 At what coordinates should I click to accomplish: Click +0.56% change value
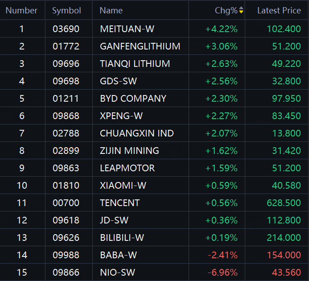221,202
